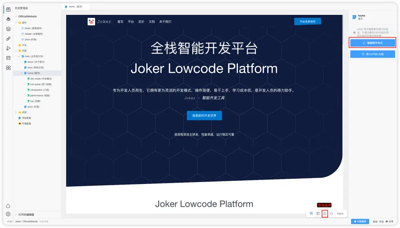The height and width of the screenshot is (228, 400).
Task: Click the 导入HTML片段 button
Action: [x=372, y=54]
